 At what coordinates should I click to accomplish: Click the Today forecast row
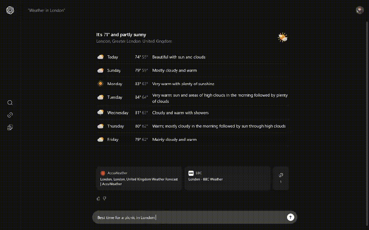193,57
